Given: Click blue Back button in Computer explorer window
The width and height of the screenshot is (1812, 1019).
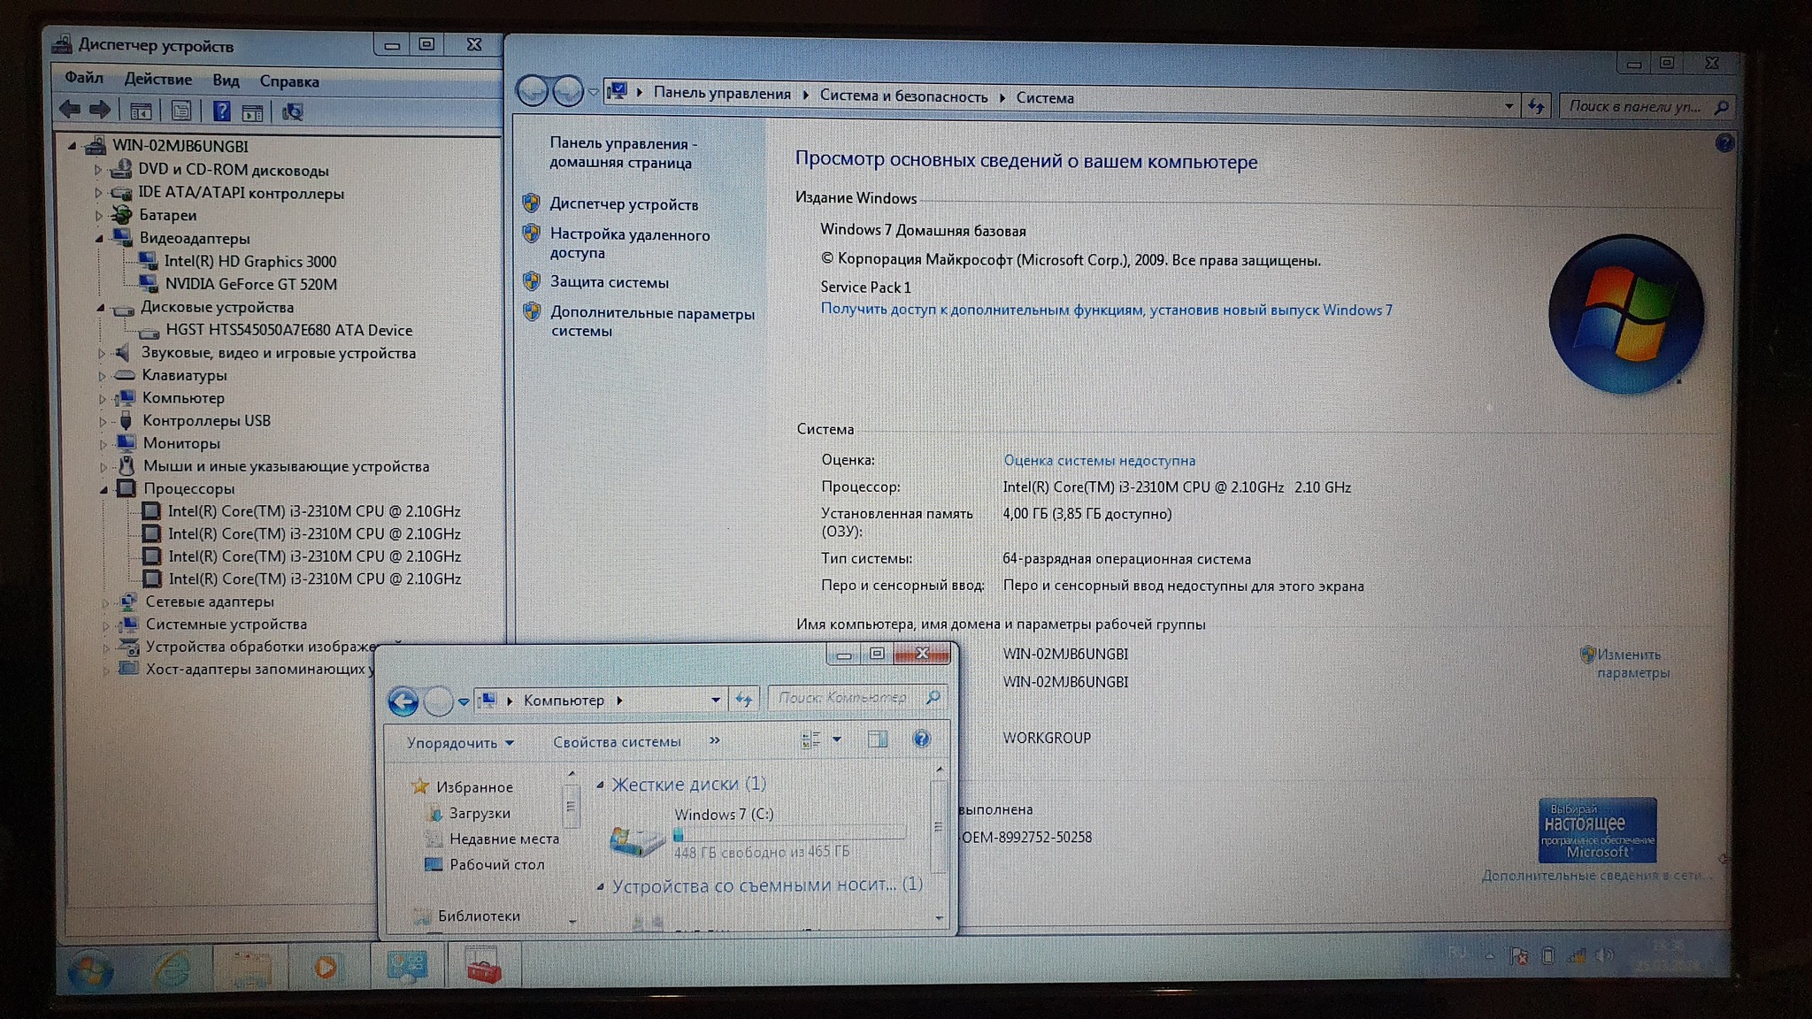Looking at the screenshot, I should pyautogui.click(x=403, y=701).
